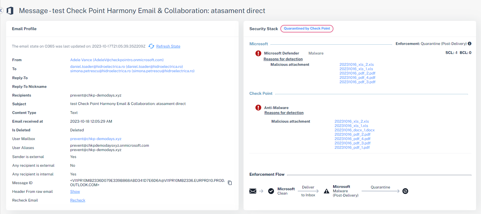Open sender Adele Vance link
This screenshot has height=214, width=481.
pos(117,60)
